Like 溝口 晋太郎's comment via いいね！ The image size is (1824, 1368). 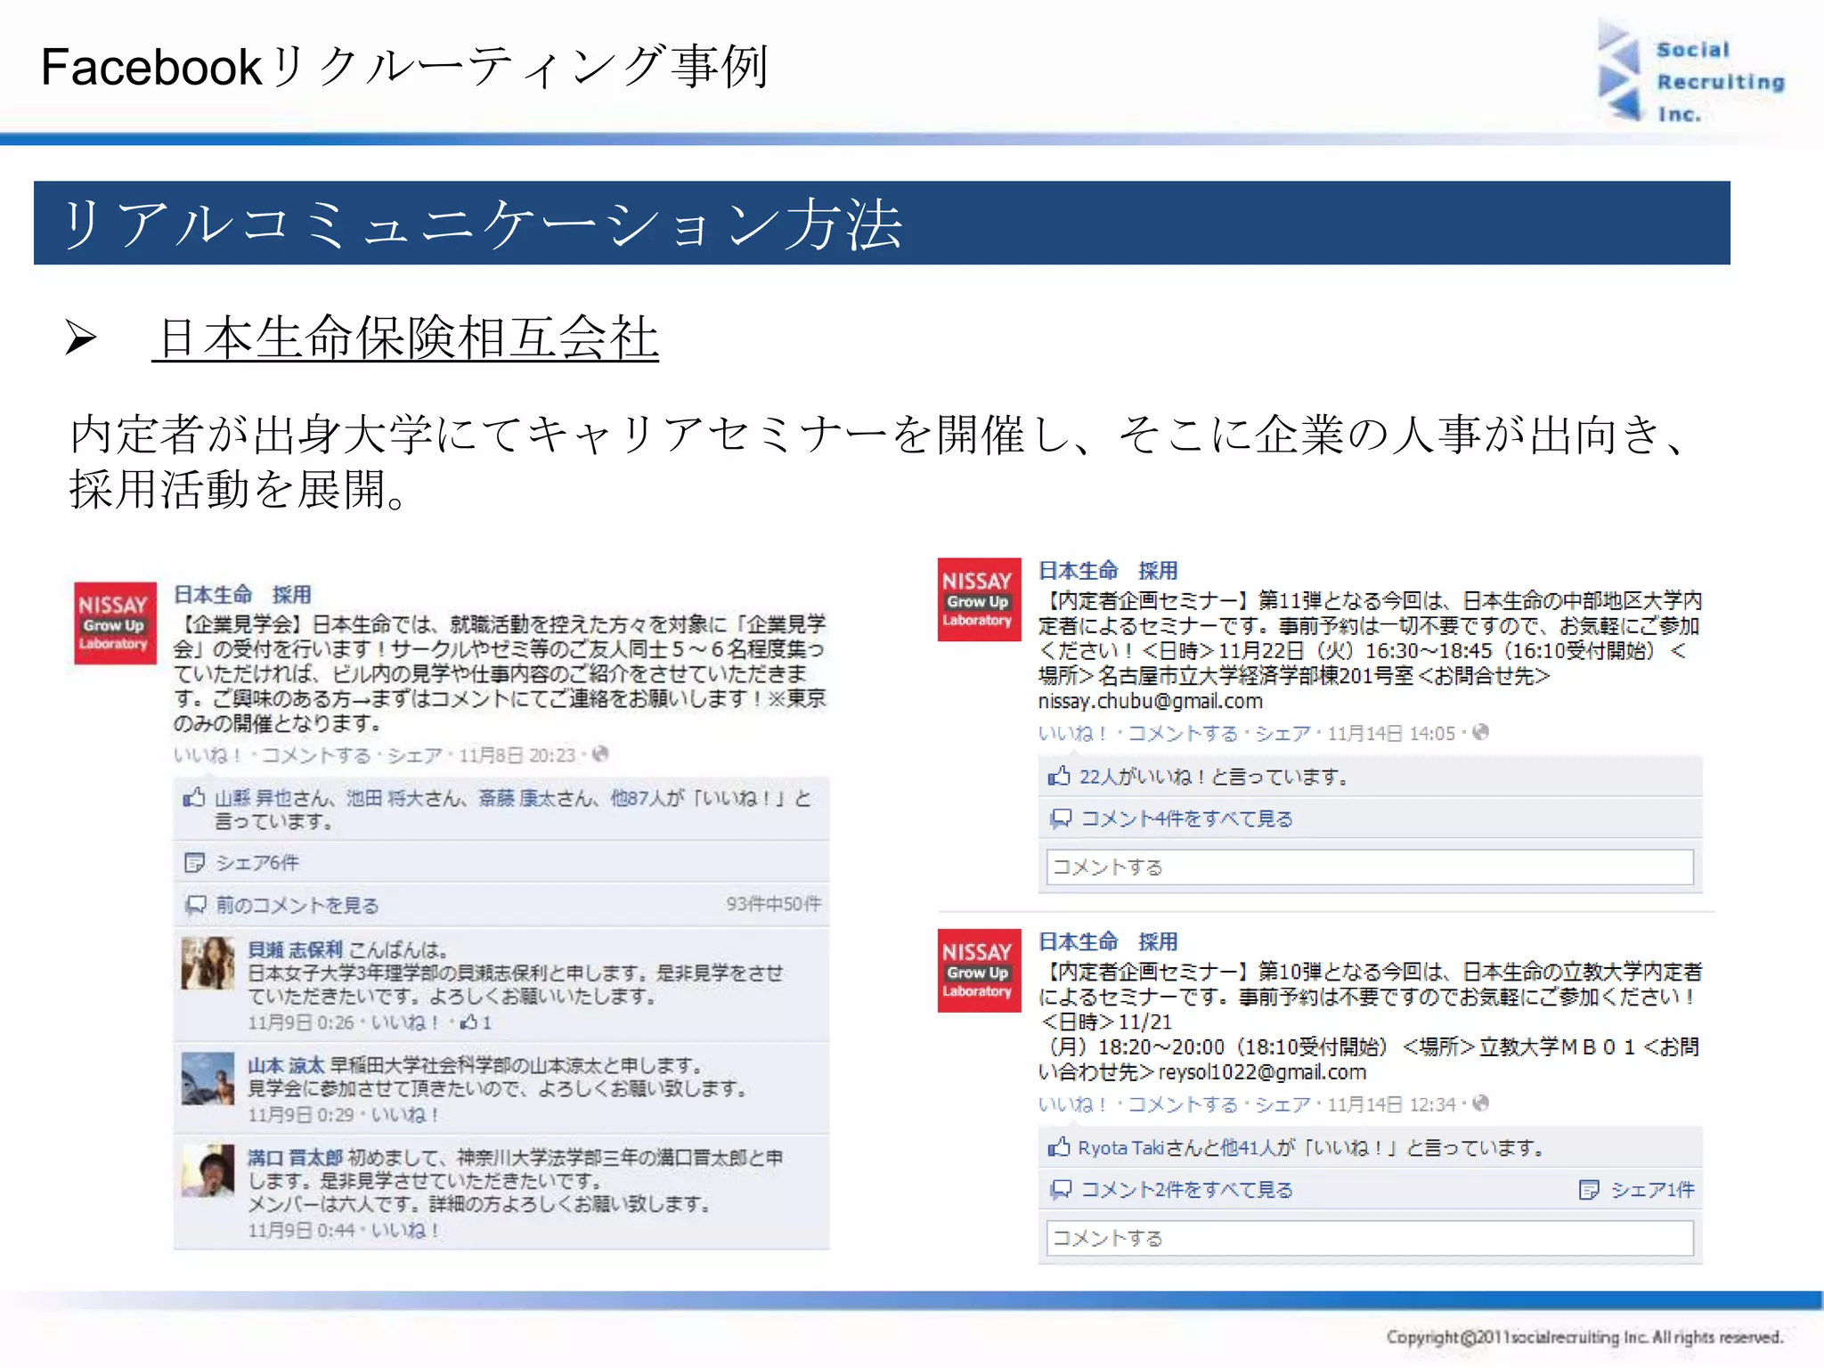click(405, 1231)
